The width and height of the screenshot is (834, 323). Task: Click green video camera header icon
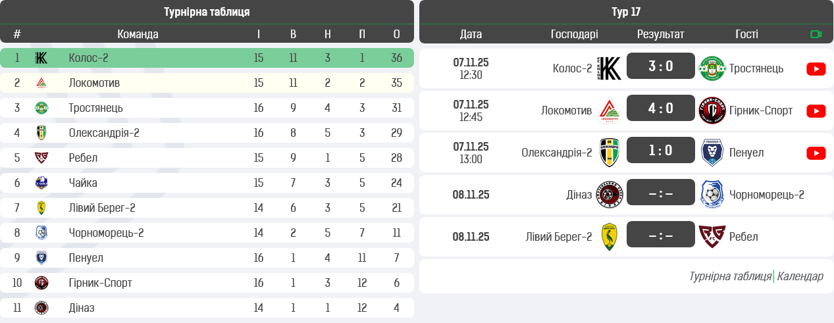coord(816,34)
